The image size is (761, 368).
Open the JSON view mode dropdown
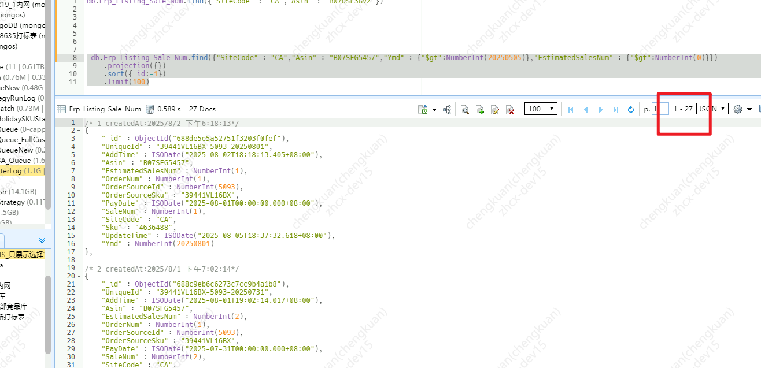[x=712, y=109]
